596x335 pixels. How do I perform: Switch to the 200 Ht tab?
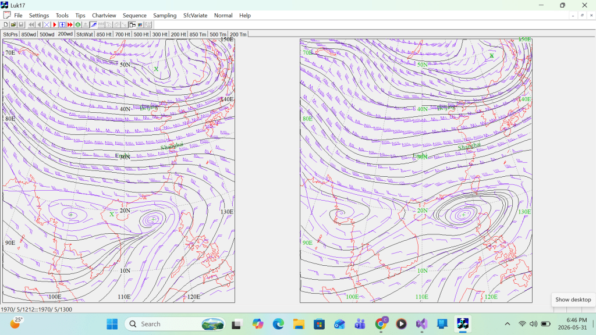click(178, 34)
